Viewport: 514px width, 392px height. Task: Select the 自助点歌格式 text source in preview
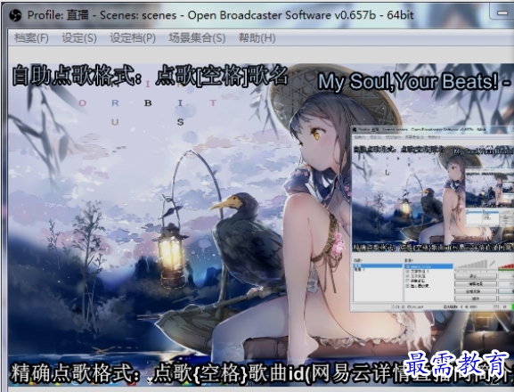tap(151, 76)
